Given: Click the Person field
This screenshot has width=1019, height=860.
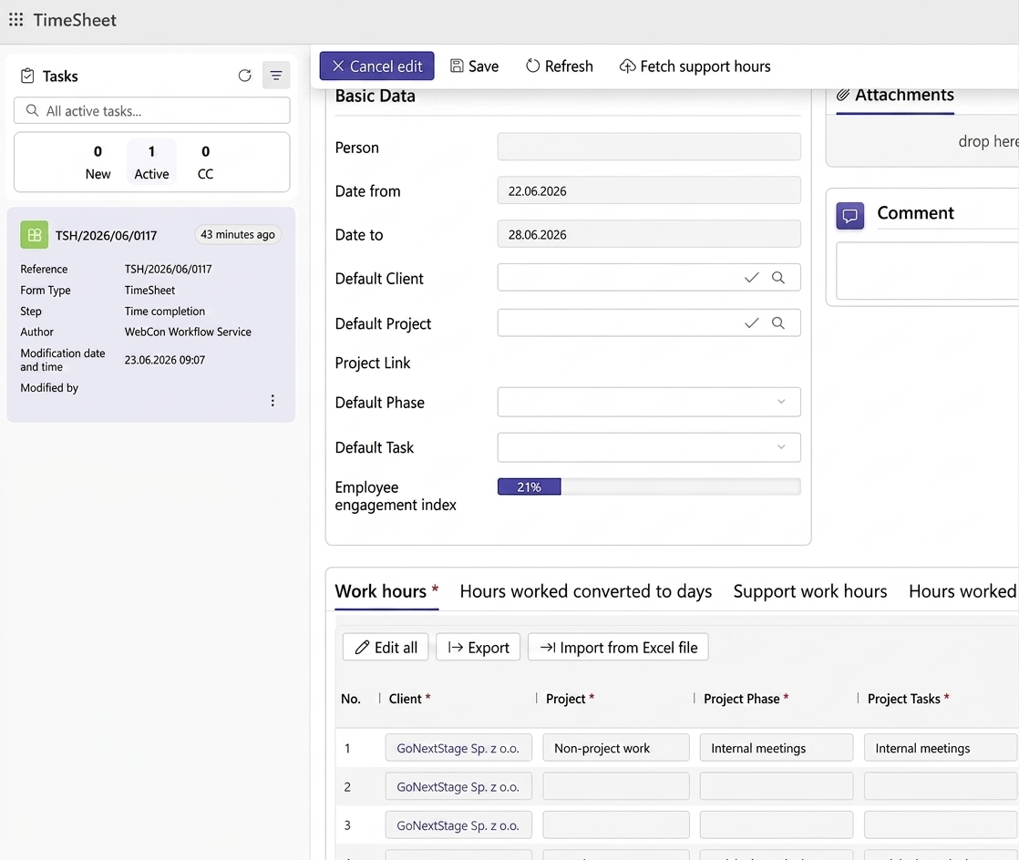Looking at the screenshot, I should tap(649, 147).
